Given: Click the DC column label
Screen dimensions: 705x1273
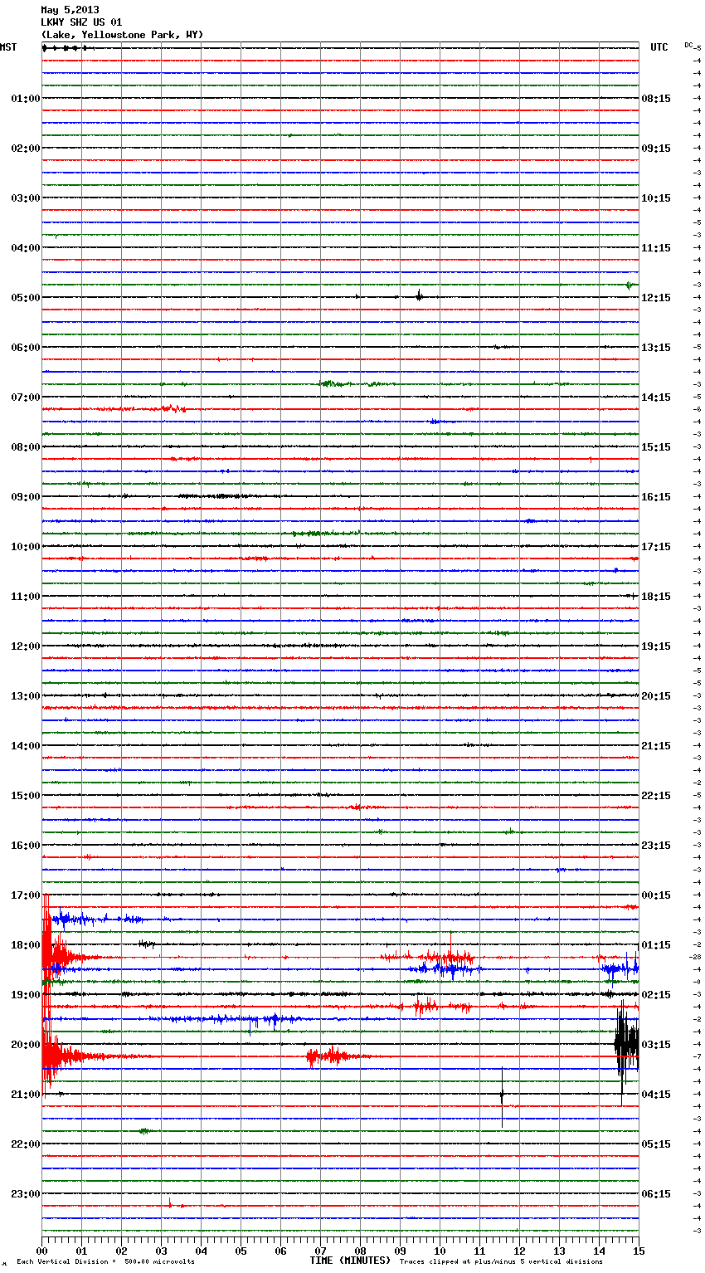Looking at the screenshot, I should pos(688,45).
